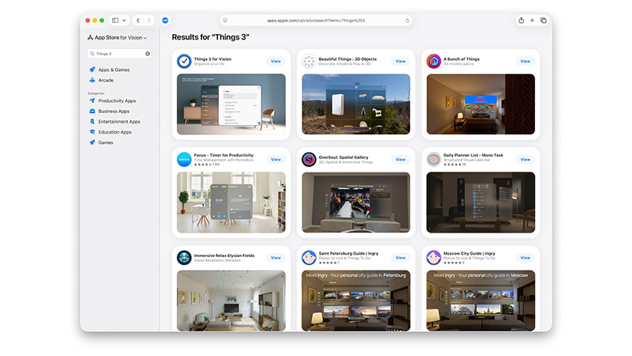
Task: Click the Apps & Games rocket icon
Action: pyautogui.click(x=92, y=70)
